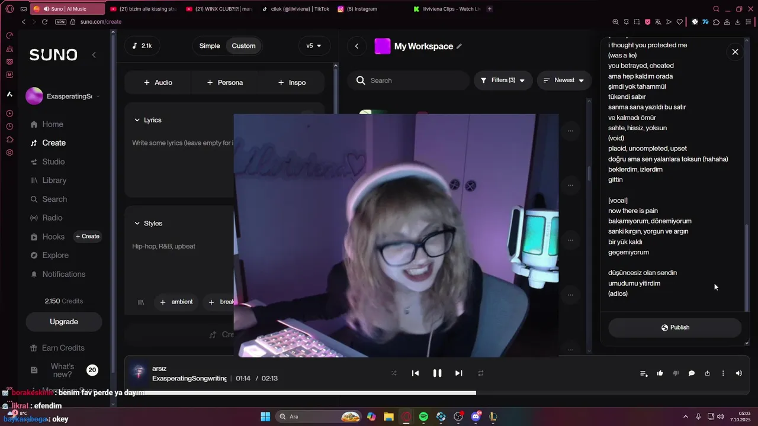The image size is (758, 426).
Task: Open Hooks in sidebar
Action: tap(47, 237)
